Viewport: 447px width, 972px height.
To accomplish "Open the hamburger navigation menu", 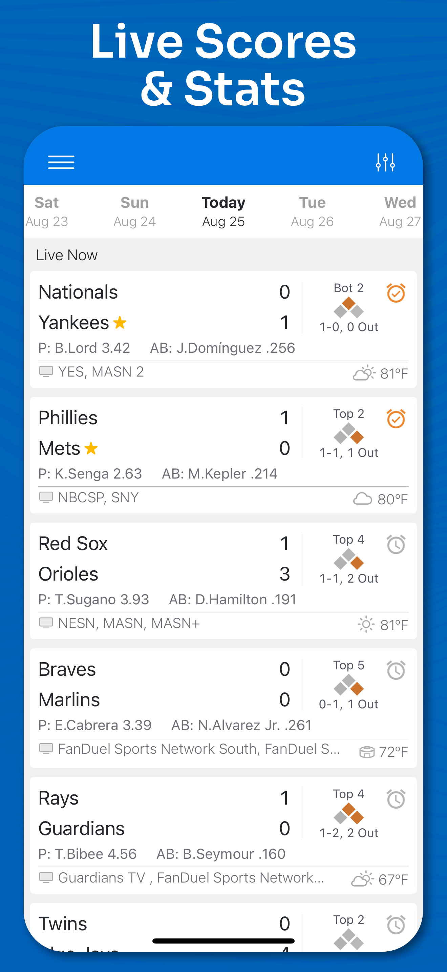I will pos(61,162).
